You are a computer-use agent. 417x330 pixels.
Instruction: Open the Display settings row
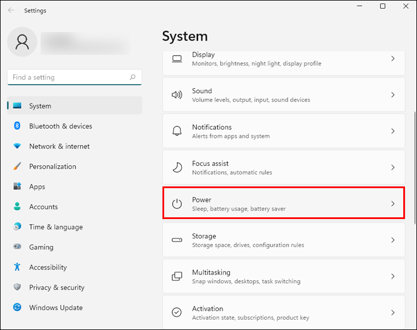coord(283,59)
